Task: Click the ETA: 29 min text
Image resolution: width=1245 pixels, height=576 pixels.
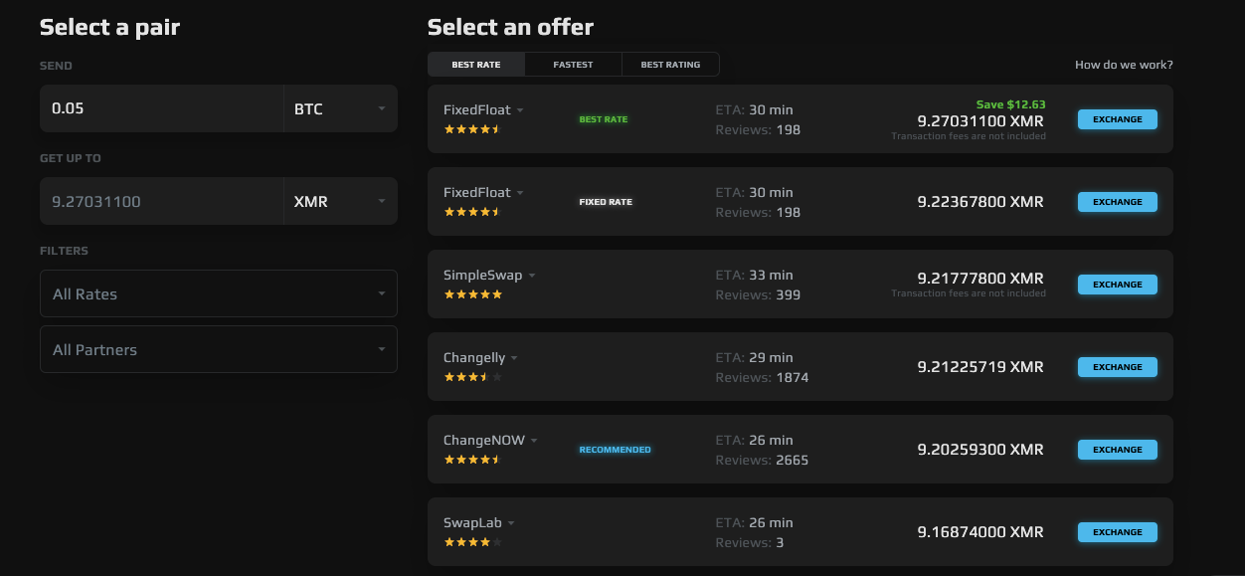Action: click(x=754, y=357)
